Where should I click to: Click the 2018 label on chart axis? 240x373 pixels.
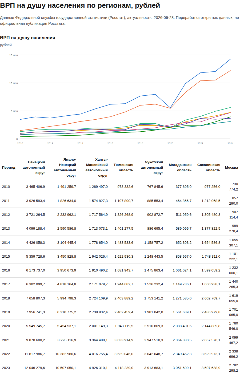point(140,143)
